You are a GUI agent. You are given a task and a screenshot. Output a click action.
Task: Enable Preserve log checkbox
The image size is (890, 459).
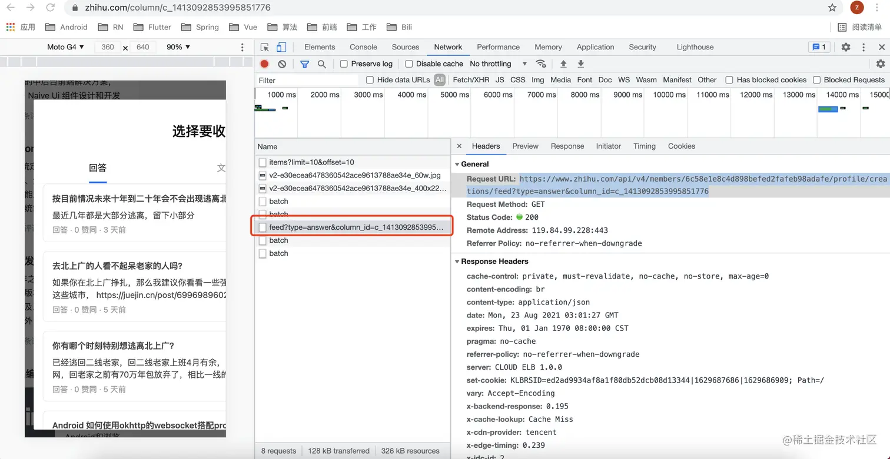coord(344,64)
